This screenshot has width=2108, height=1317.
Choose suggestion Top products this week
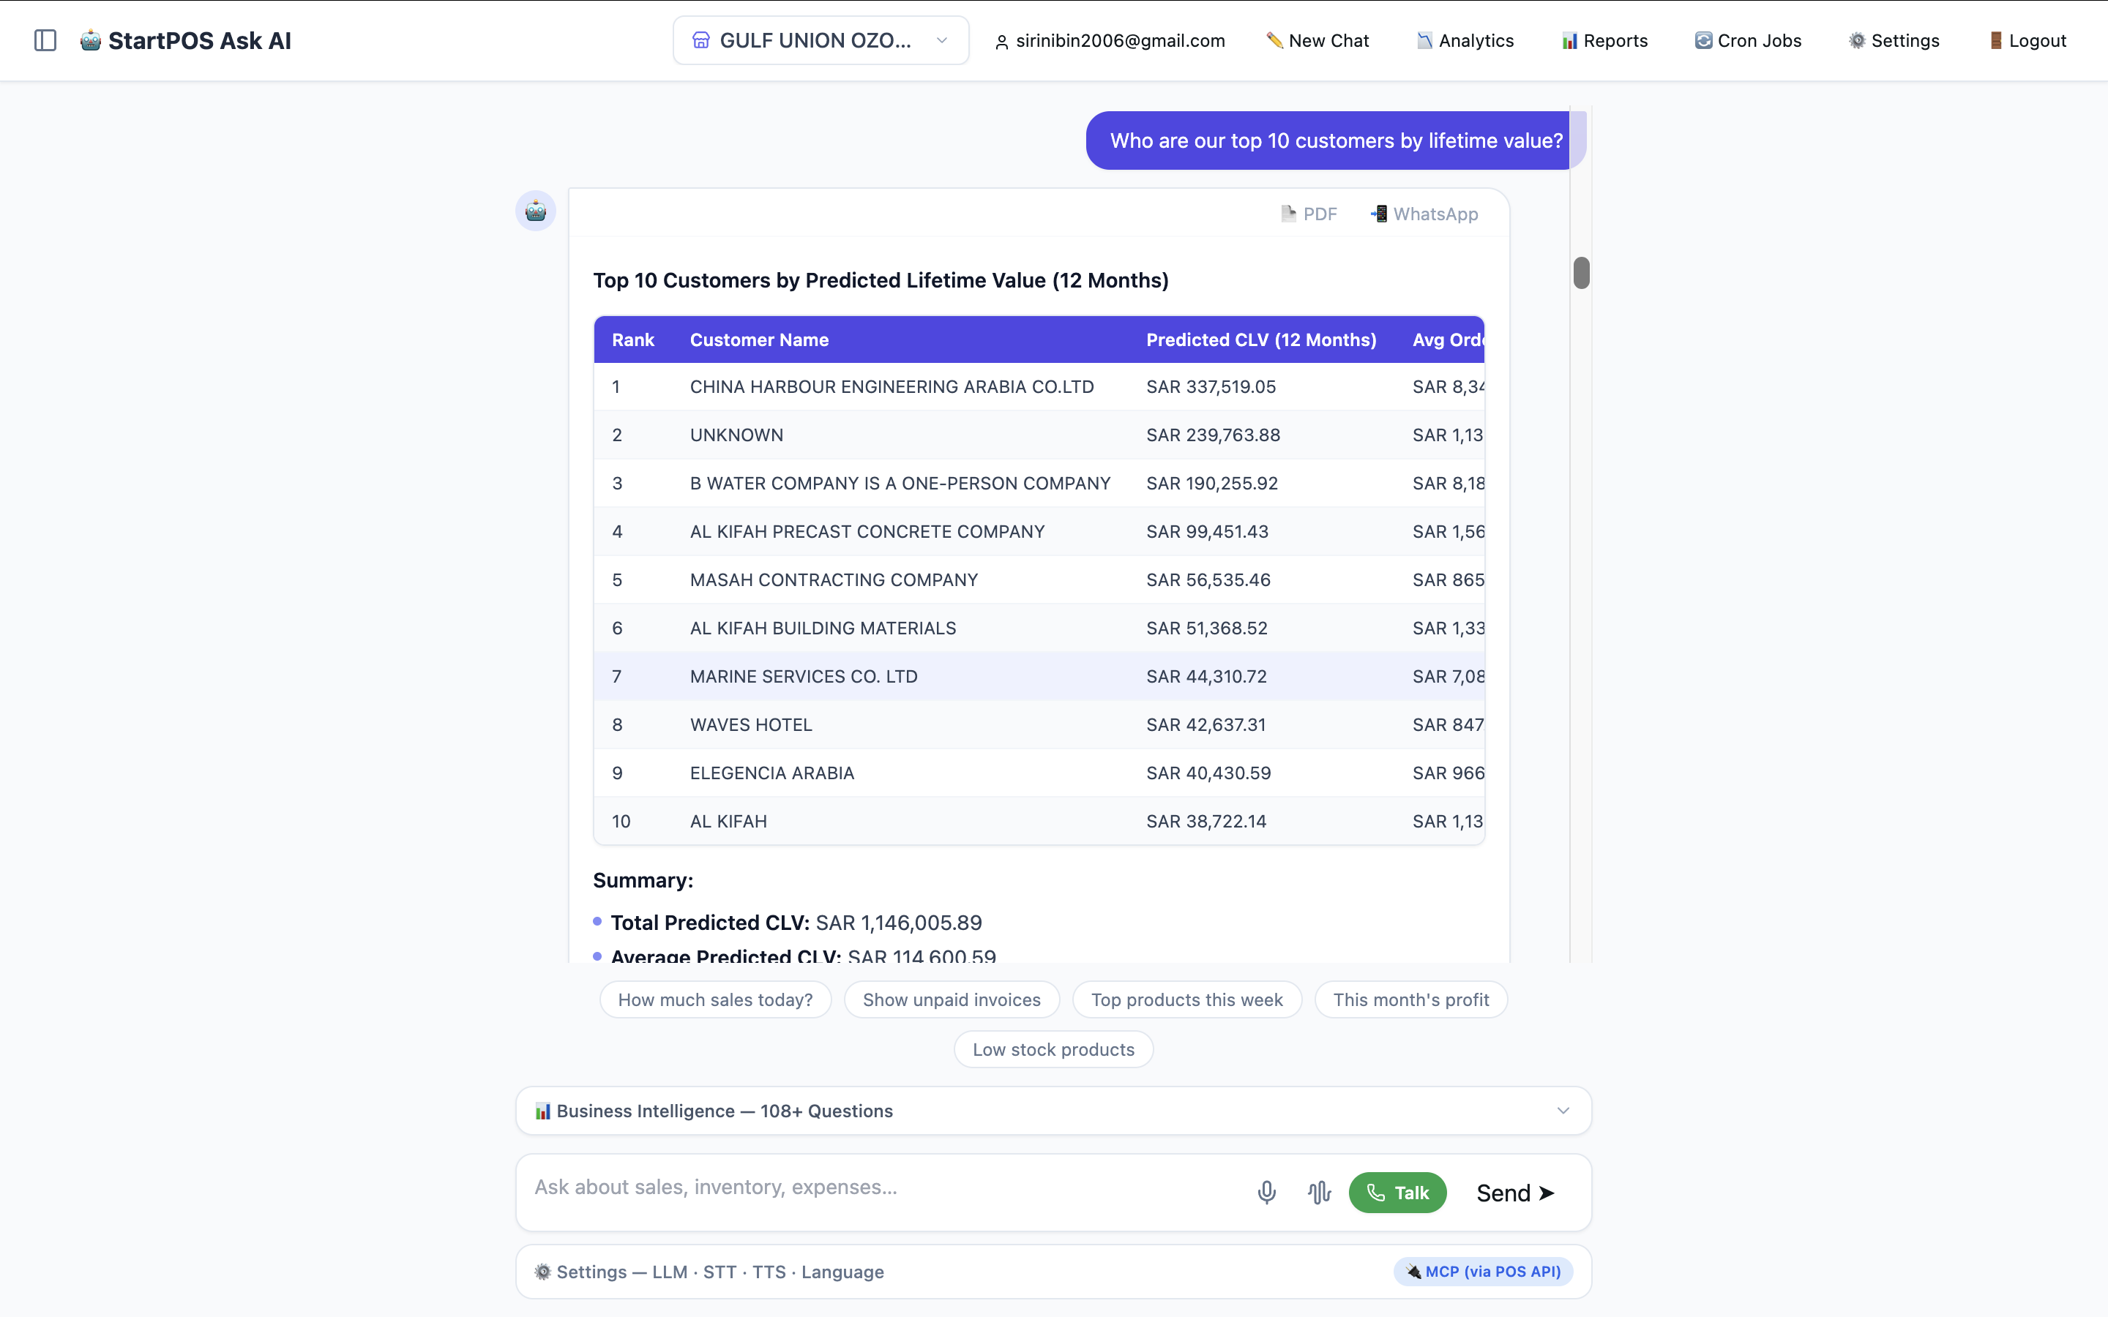tap(1186, 1000)
